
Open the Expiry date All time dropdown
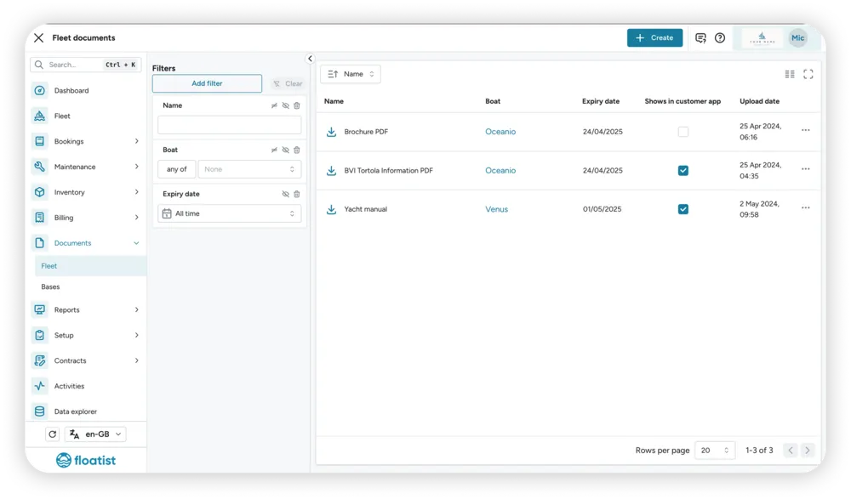230,213
